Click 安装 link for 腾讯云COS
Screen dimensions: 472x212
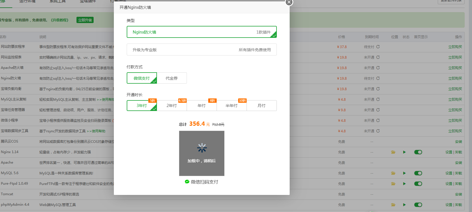point(458,142)
